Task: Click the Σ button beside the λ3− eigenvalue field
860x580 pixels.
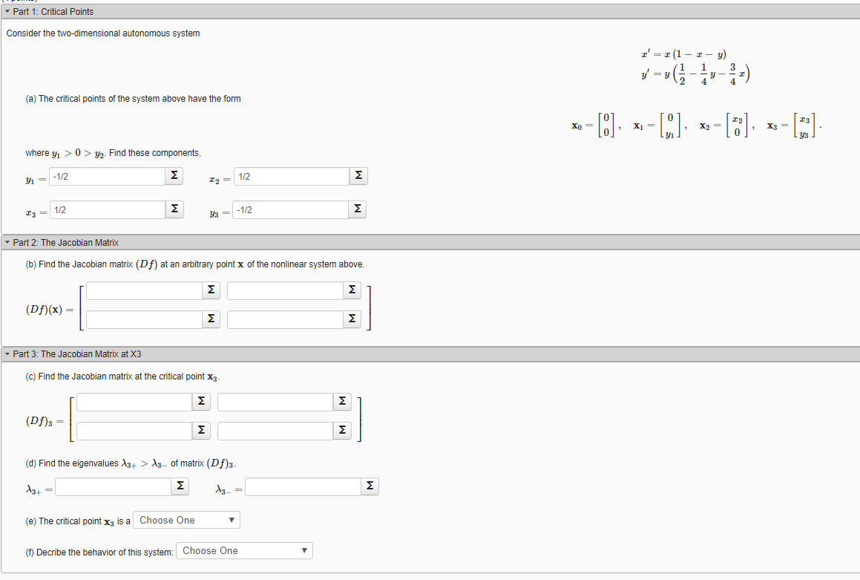Action: [x=370, y=486]
